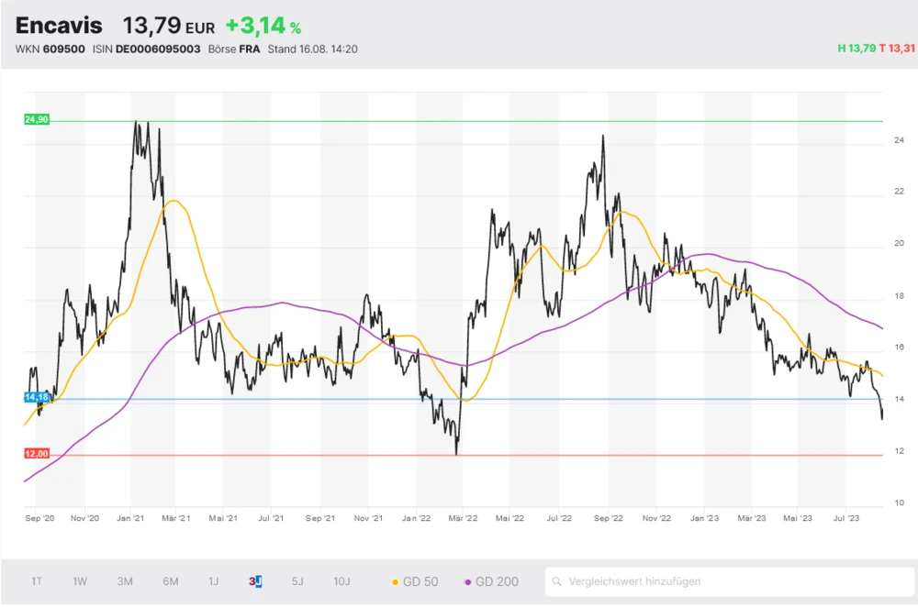Select the 1J time period

[x=213, y=581]
